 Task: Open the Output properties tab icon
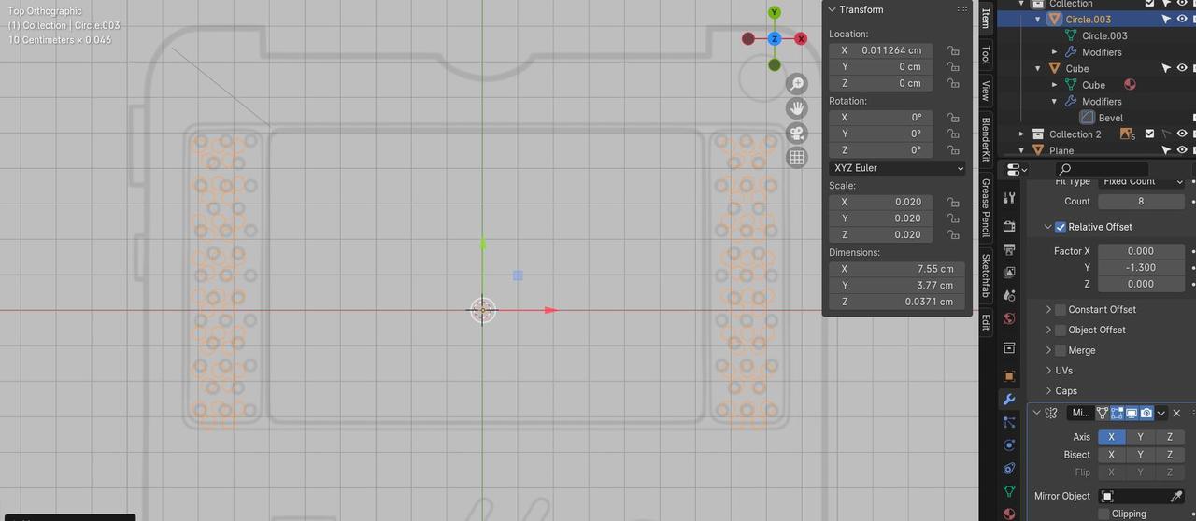point(1009,249)
